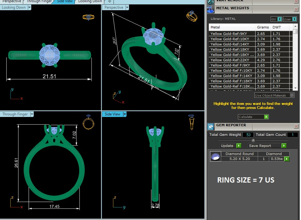Open the Perspective viewport dropdown arrow

pos(127,7)
